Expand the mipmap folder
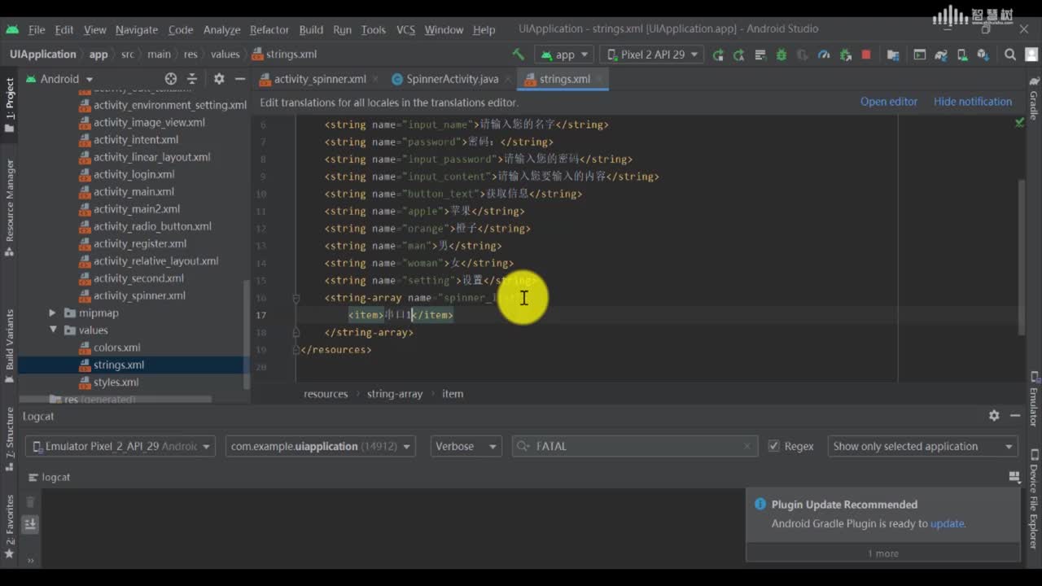Screen dimensions: 1042x586 click(53, 313)
